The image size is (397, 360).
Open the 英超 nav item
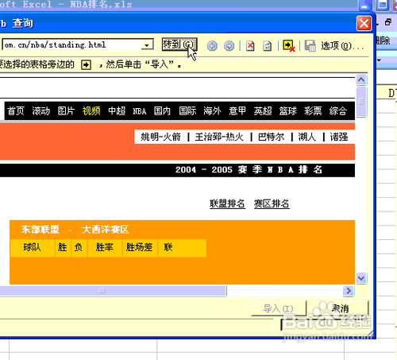(x=263, y=110)
